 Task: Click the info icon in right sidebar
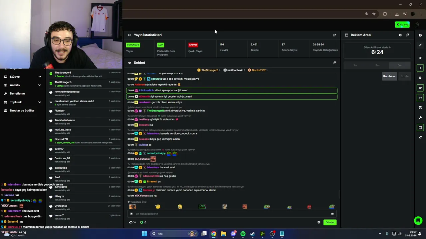pos(420,35)
